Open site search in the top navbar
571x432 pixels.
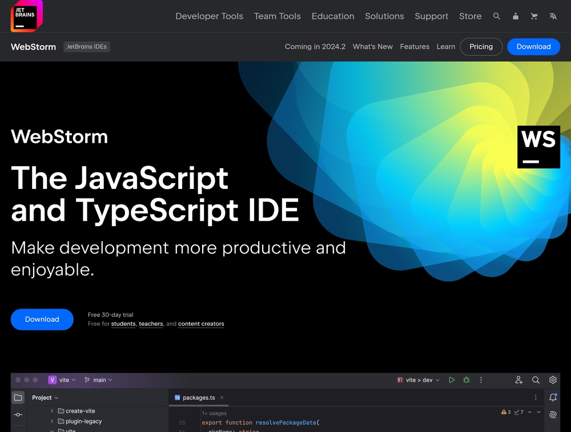click(497, 16)
